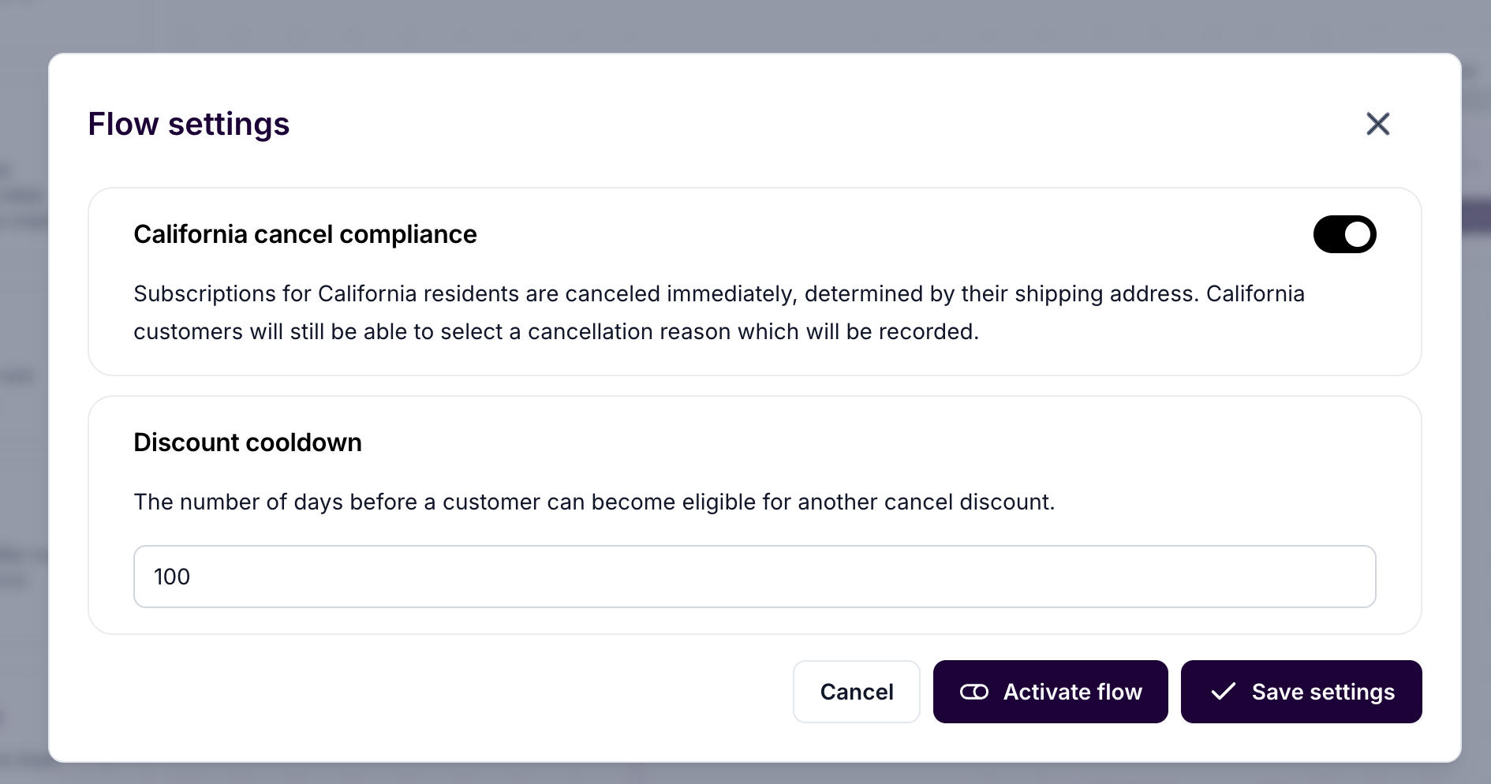Activate the flow

tap(1051, 692)
